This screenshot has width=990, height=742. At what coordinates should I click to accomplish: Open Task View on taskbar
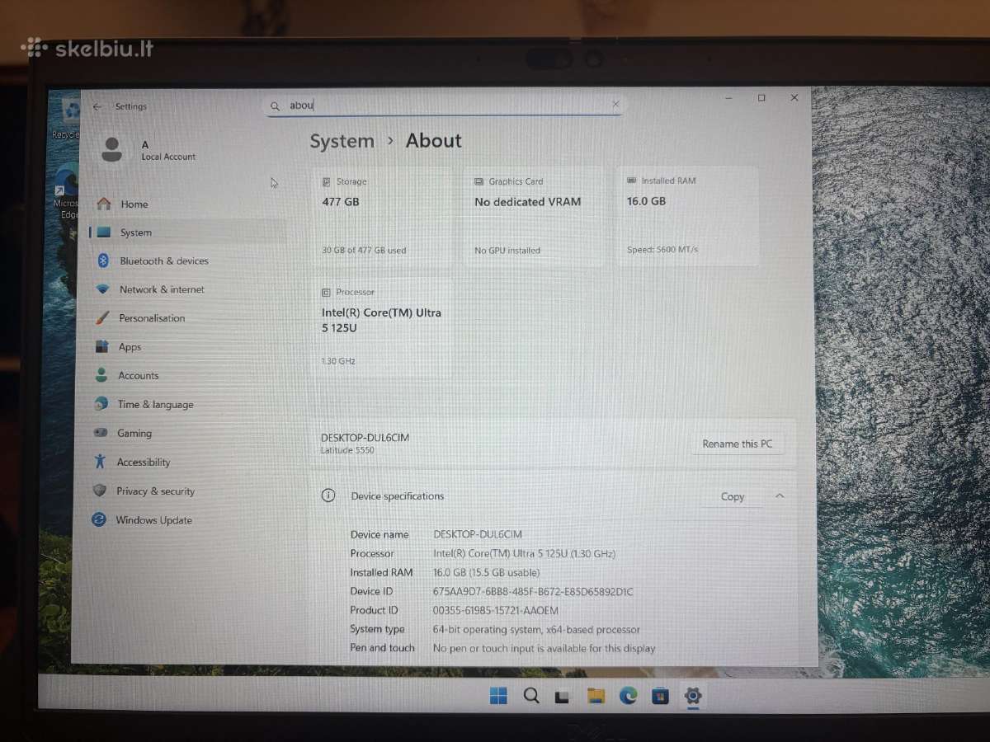tap(563, 697)
